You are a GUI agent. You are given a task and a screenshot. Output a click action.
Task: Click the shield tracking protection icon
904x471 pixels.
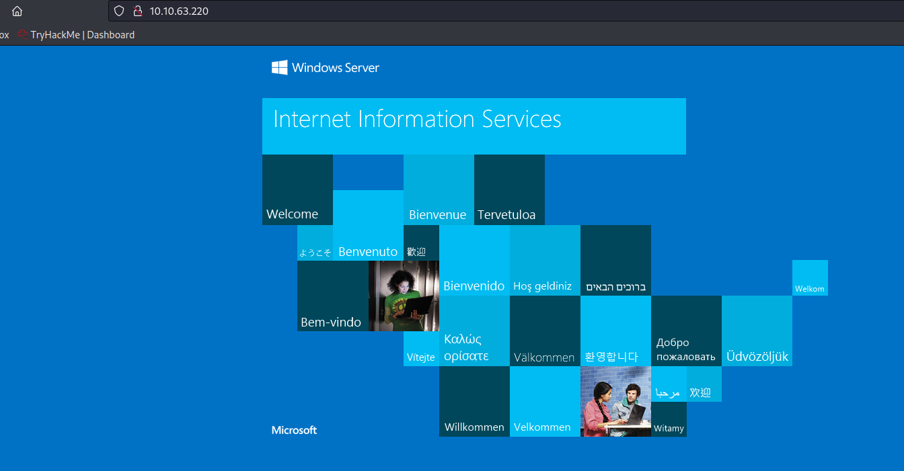pos(119,11)
